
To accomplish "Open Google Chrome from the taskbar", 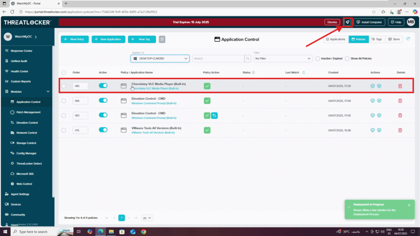I will coord(144,232).
